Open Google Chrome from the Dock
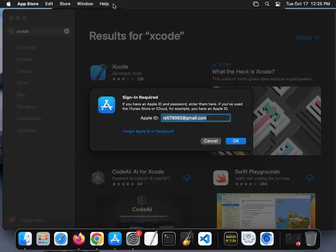The height and width of the screenshot is (252, 336). click(97, 239)
